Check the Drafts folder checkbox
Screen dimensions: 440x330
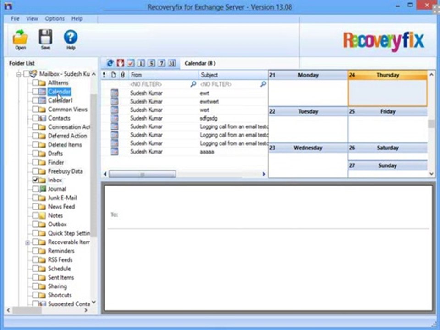coord(35,154)
